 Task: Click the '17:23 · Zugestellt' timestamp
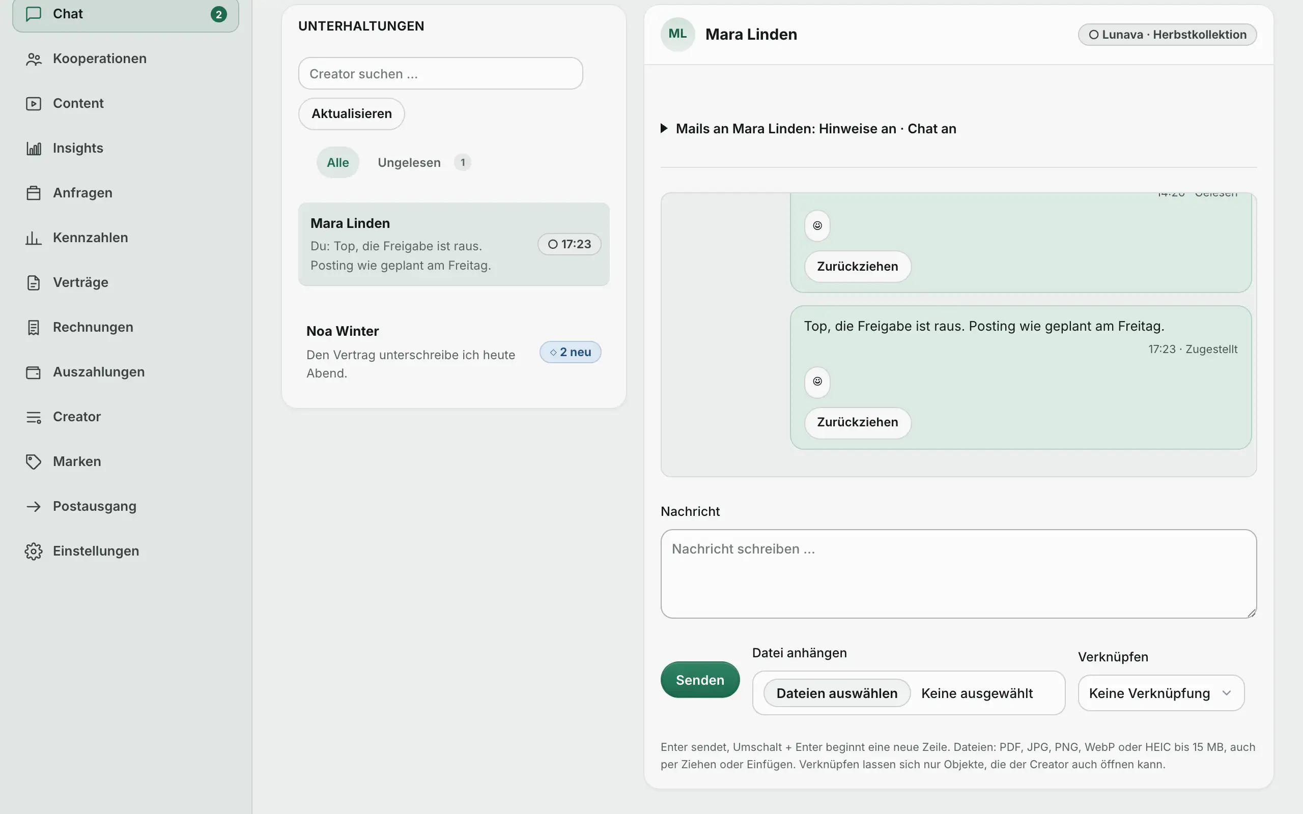1193,350
